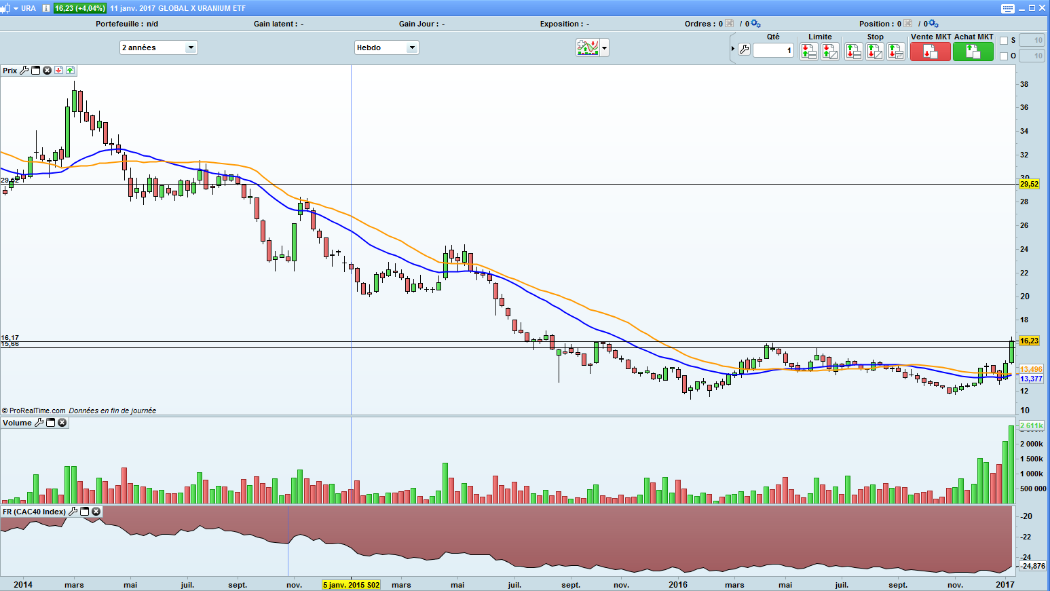Open the Hebdo timeframe dropdown

[386, 47]
